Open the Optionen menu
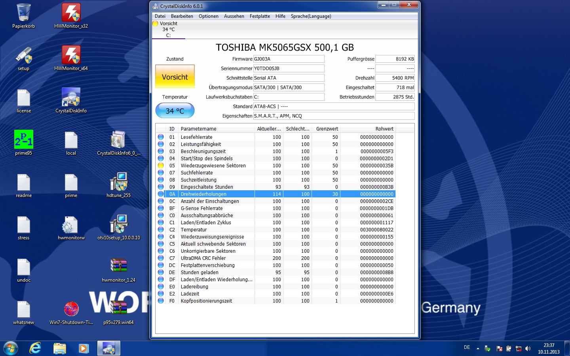Screen dimensions: 570x356 tap(209, 16)
